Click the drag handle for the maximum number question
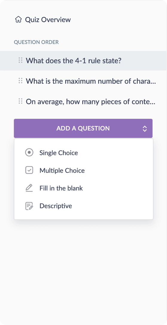 click(x=20, y=81)
